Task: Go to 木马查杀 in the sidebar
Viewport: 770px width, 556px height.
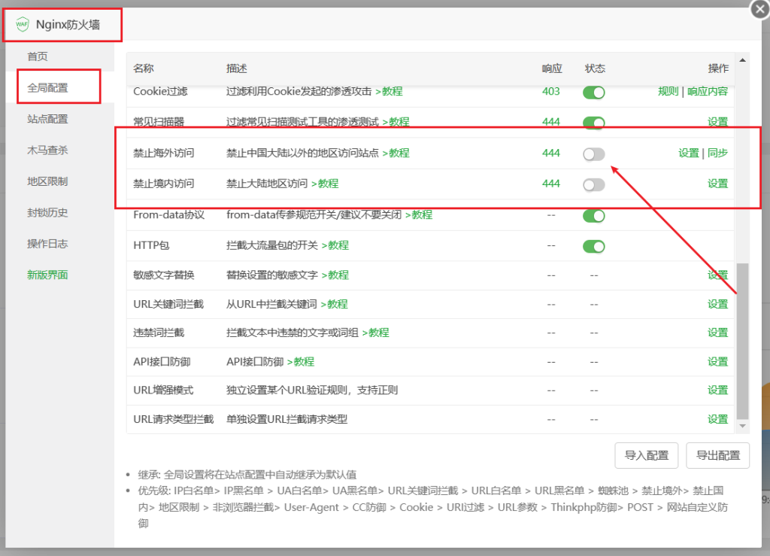Action: [x=47, y=150]
